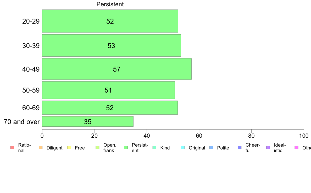Select the 20-29 bar showing 52

[110, 21]
